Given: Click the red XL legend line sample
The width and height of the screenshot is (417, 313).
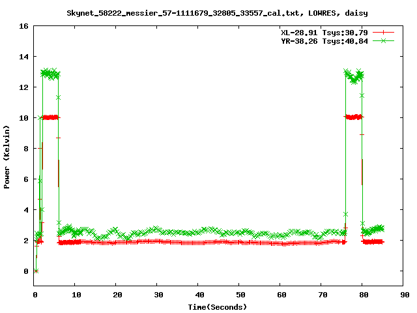Looking at the screenshot, I should [x=383, y=33].
